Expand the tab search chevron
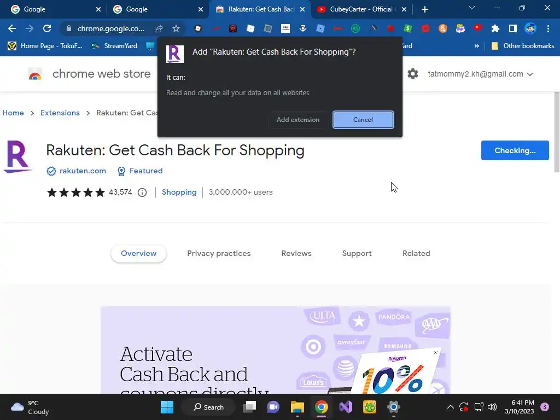Viewport: 560px width, 420px height. [x=472, y=8]
